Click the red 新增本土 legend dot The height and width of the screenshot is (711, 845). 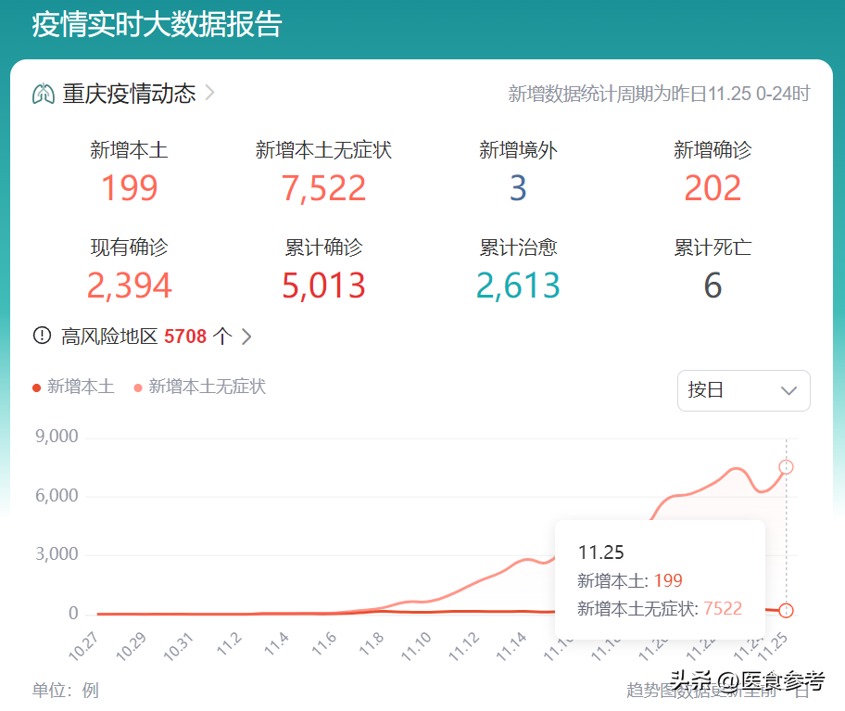[37, 387]
